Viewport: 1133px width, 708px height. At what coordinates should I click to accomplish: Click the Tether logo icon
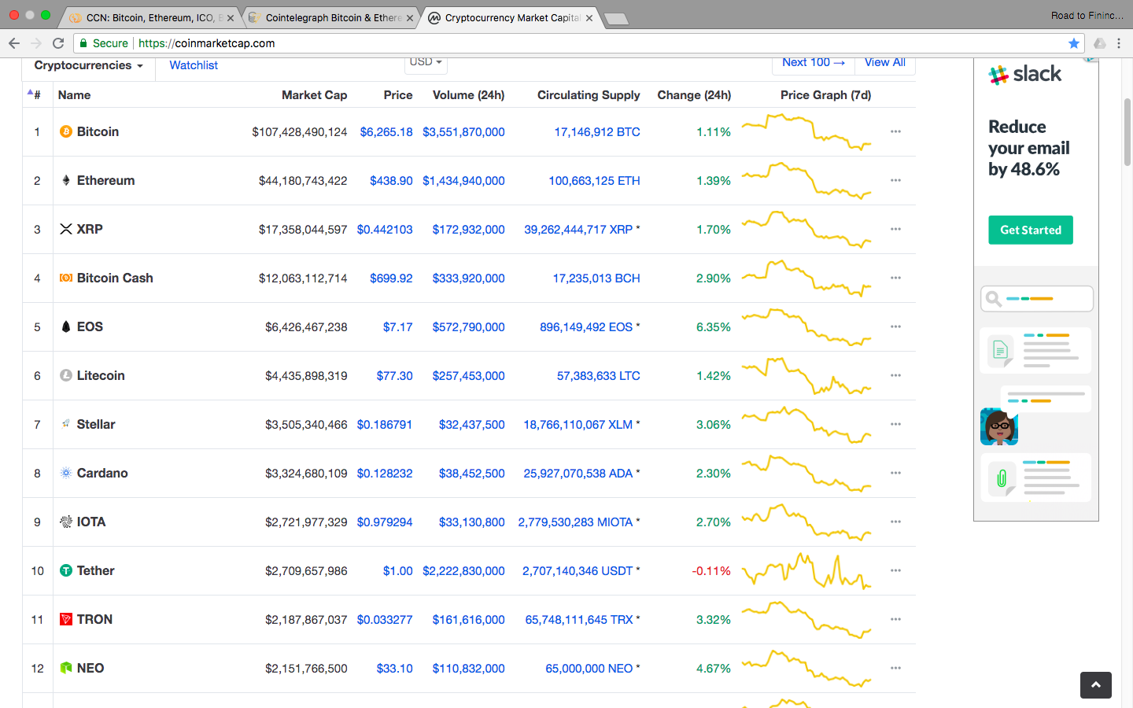pos(66,570)
